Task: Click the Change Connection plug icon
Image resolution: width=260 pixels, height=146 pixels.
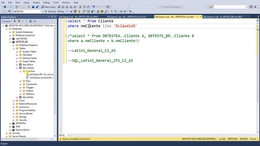Action: pos(9,11)
